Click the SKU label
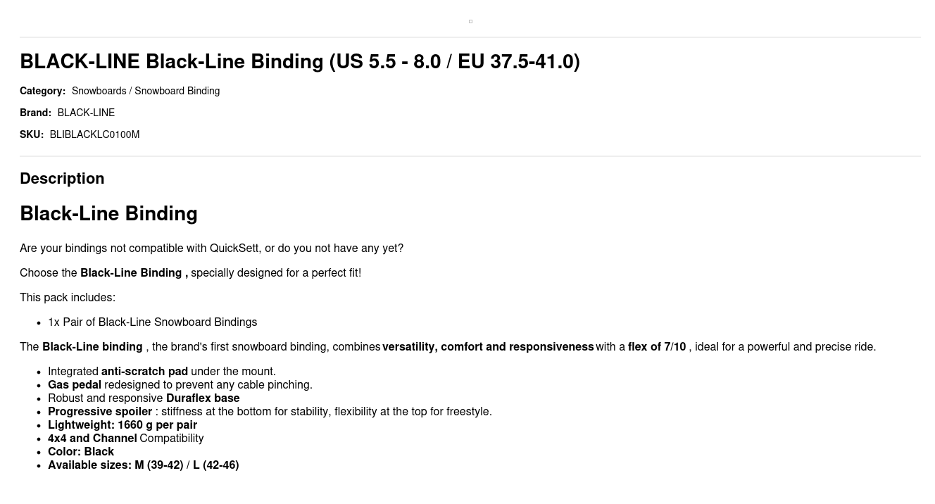 click(32, 135)
